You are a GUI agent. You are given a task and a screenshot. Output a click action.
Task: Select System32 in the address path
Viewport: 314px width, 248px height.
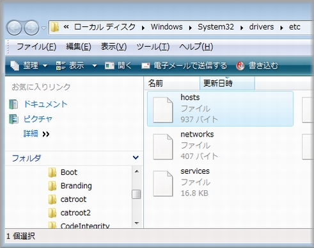pyautogui.click(x=216, y=27)
